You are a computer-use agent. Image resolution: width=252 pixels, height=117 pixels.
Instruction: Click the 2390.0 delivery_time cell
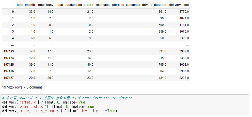click(x=184, y=38)
